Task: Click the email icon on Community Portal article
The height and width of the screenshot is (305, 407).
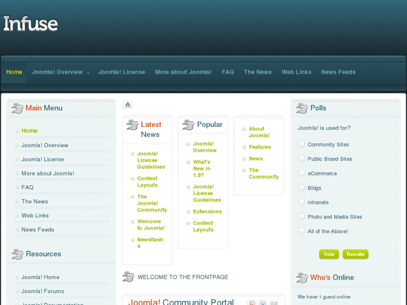Action: click(274, 303)
